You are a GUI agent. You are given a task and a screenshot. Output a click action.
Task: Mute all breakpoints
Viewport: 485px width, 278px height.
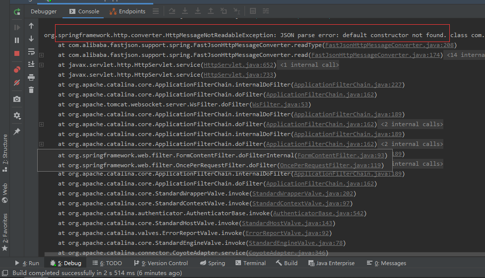point(17,83)
